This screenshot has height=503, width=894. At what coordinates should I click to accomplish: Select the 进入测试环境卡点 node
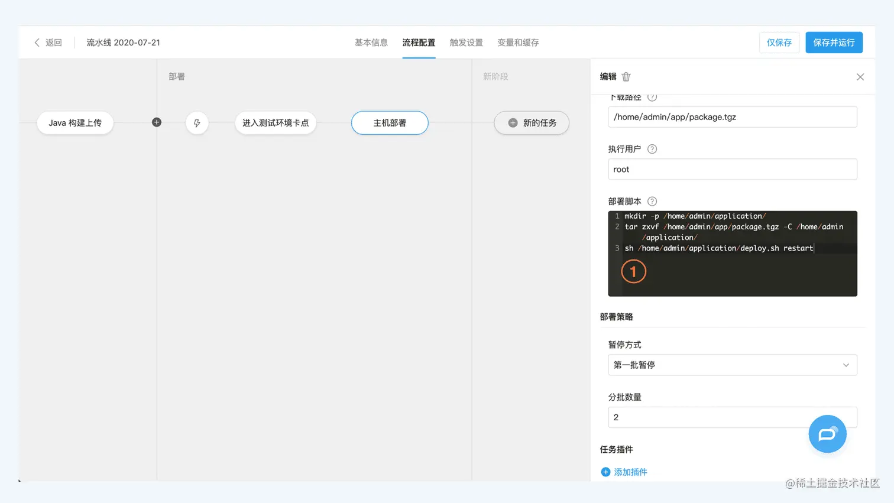point(276,123)
